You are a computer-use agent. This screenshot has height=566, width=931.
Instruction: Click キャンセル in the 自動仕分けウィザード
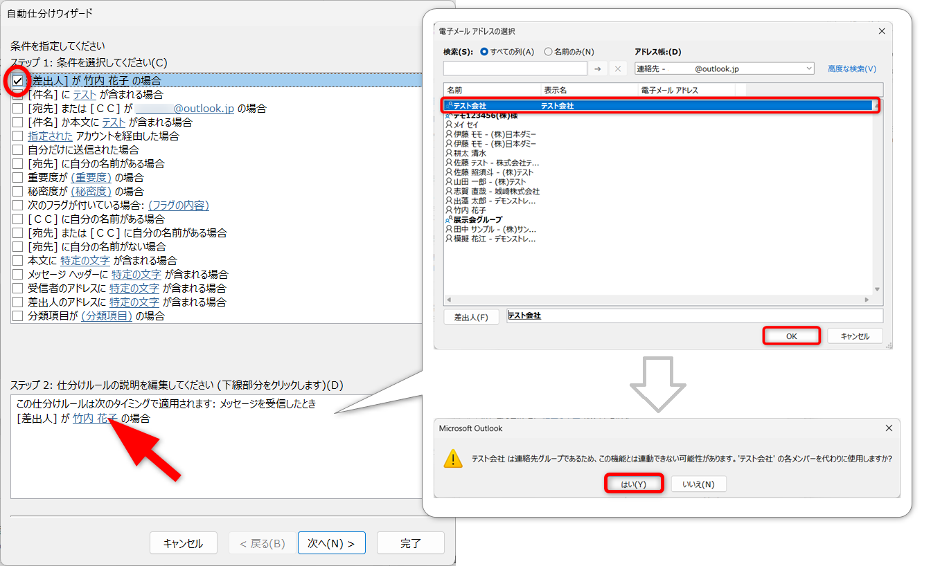point(184,543)
